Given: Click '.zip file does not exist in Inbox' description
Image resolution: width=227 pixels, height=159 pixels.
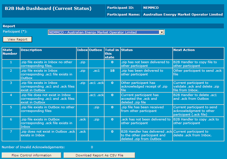Looking at the screenshot, I should point(48,99).
